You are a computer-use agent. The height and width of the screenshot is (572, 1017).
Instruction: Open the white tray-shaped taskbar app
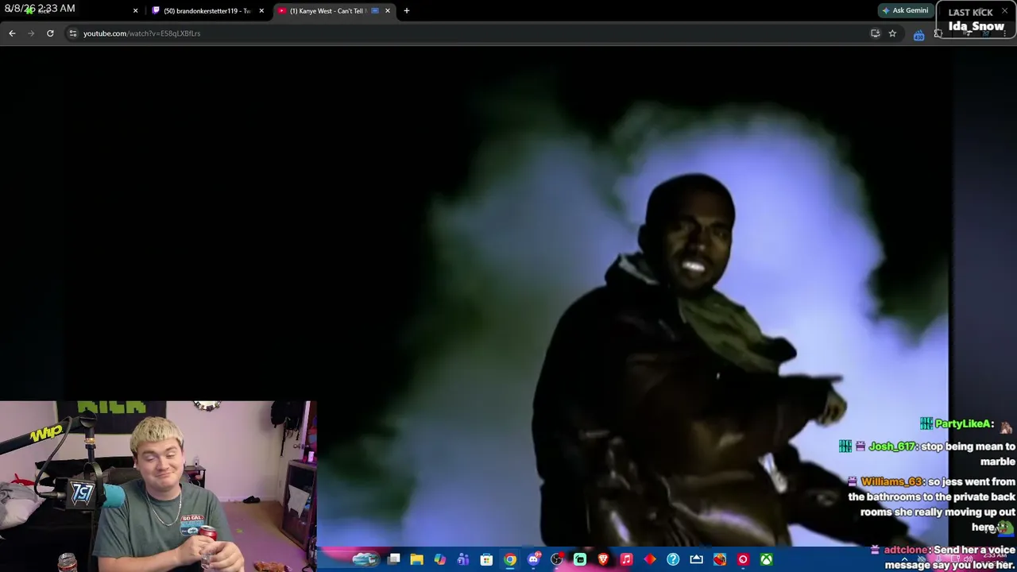[696, 559]
